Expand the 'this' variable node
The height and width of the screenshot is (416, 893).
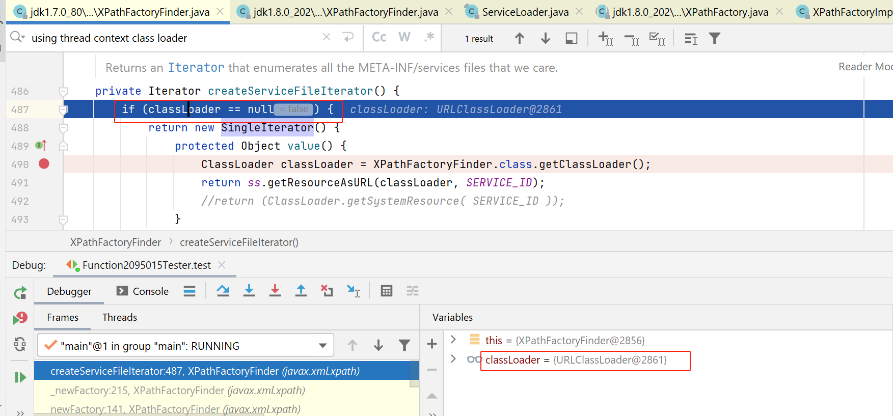453,340
